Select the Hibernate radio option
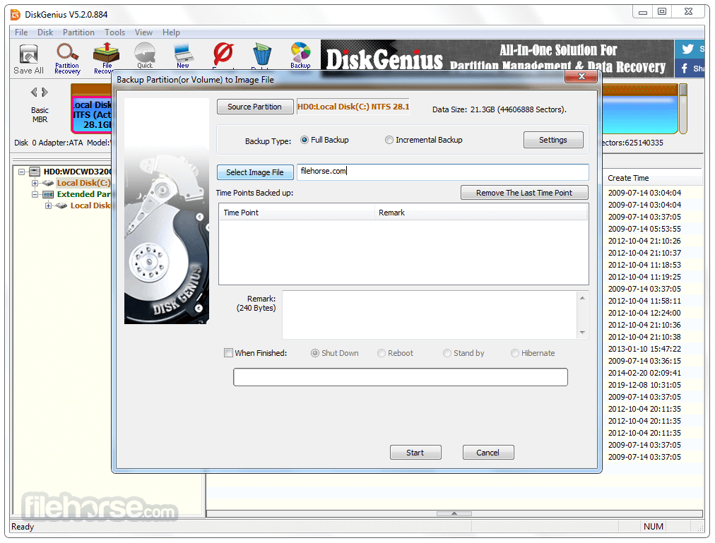Image resolution: width=715 pixels, height=543 pixels. [x=515, y=353]
